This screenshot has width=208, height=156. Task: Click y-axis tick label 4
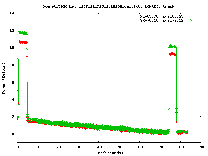tap(13, 99)
